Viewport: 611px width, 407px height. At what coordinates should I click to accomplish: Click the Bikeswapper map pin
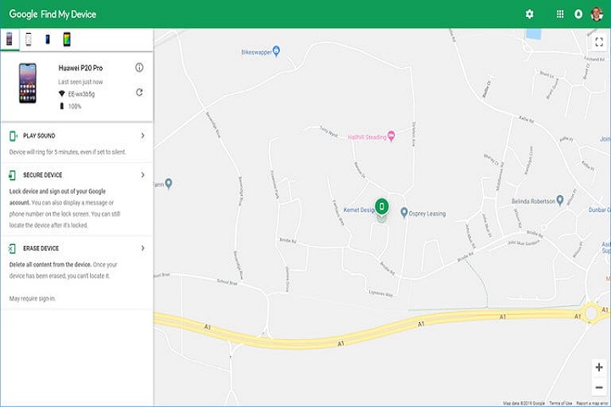(x=276, y=49)
